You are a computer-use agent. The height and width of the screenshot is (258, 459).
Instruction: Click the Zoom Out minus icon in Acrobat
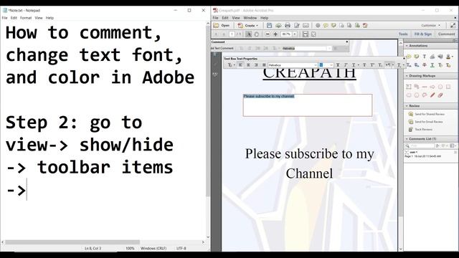tap(268, 34)
